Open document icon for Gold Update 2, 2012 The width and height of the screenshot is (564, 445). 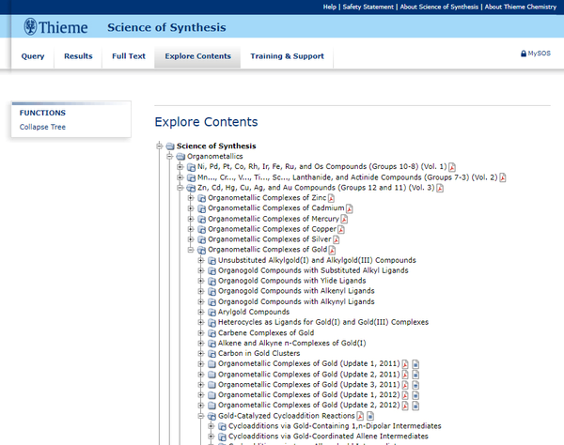click(415, 406)
